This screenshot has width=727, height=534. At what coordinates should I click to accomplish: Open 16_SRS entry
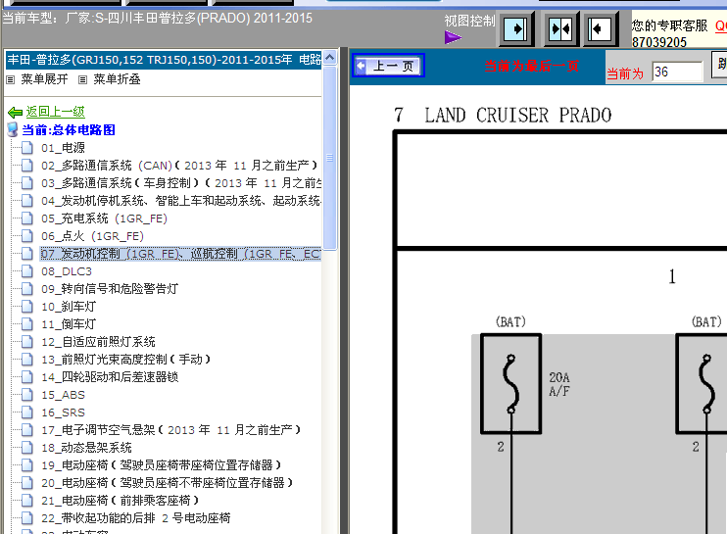click(x=63, y=413)
